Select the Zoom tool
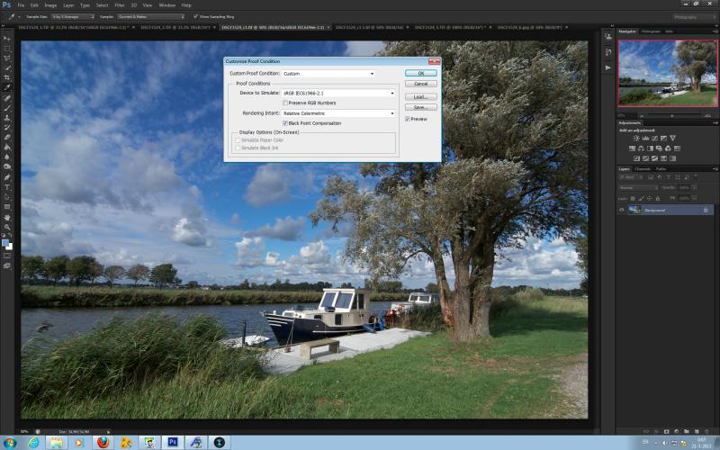Viewport: 720px width, 450px height. [7, 227]
